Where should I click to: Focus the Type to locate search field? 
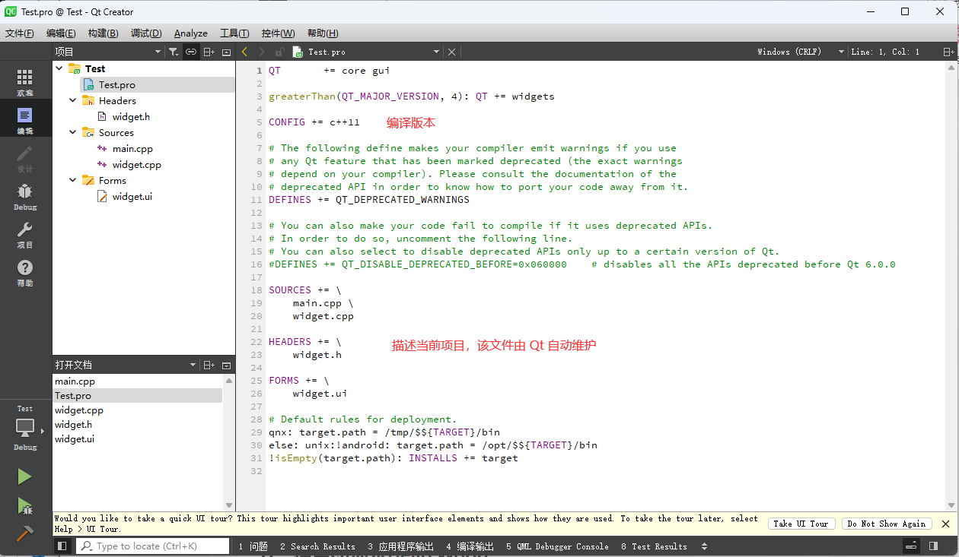pyautogui.click(x=153, y=546)
